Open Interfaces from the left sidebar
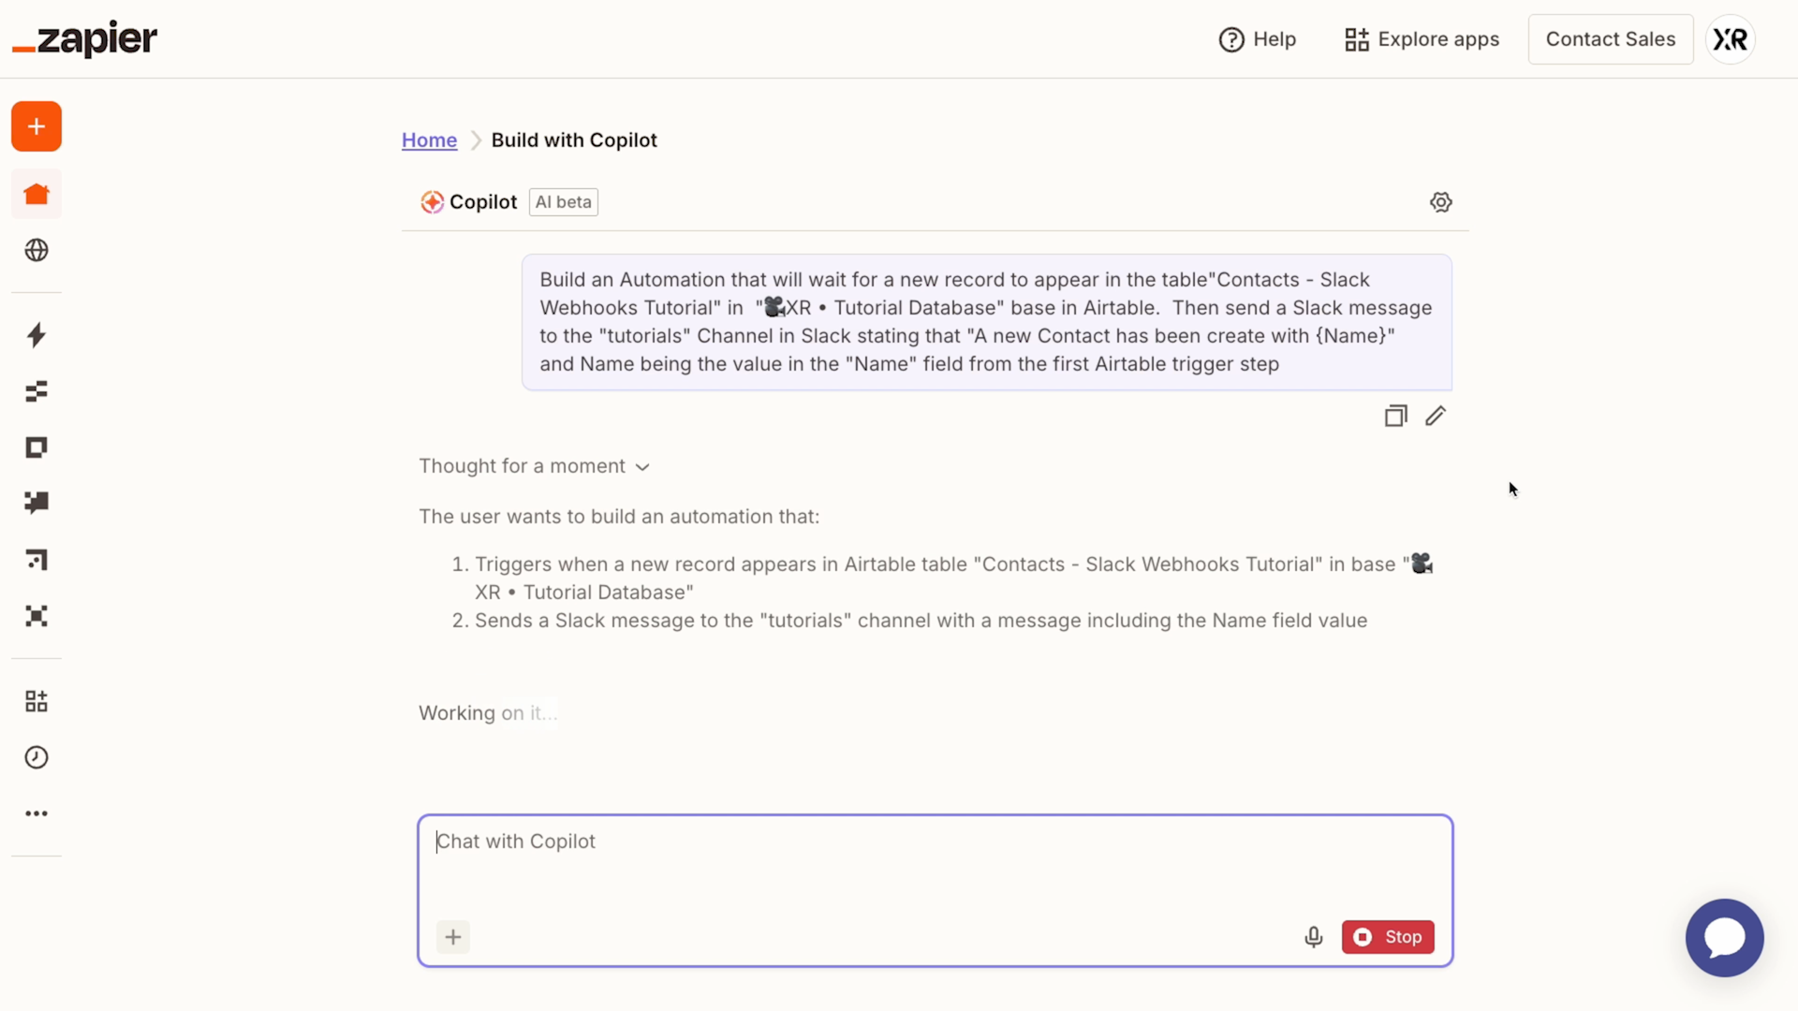 tap(36, 447)
